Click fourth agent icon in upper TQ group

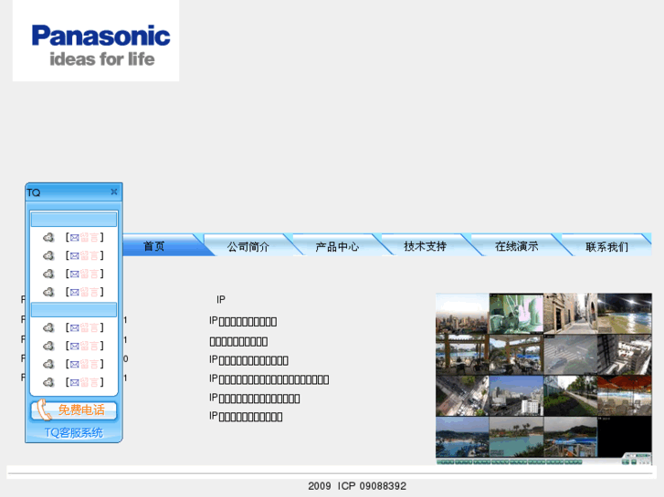point(48,293)
